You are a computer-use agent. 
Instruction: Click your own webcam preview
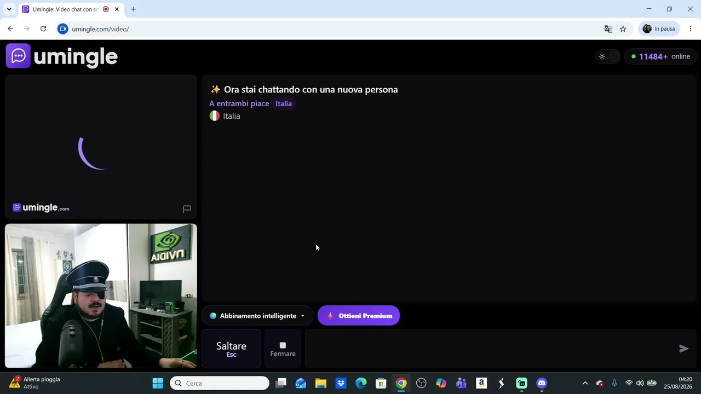pyautogui.click(x=101, y=296)
